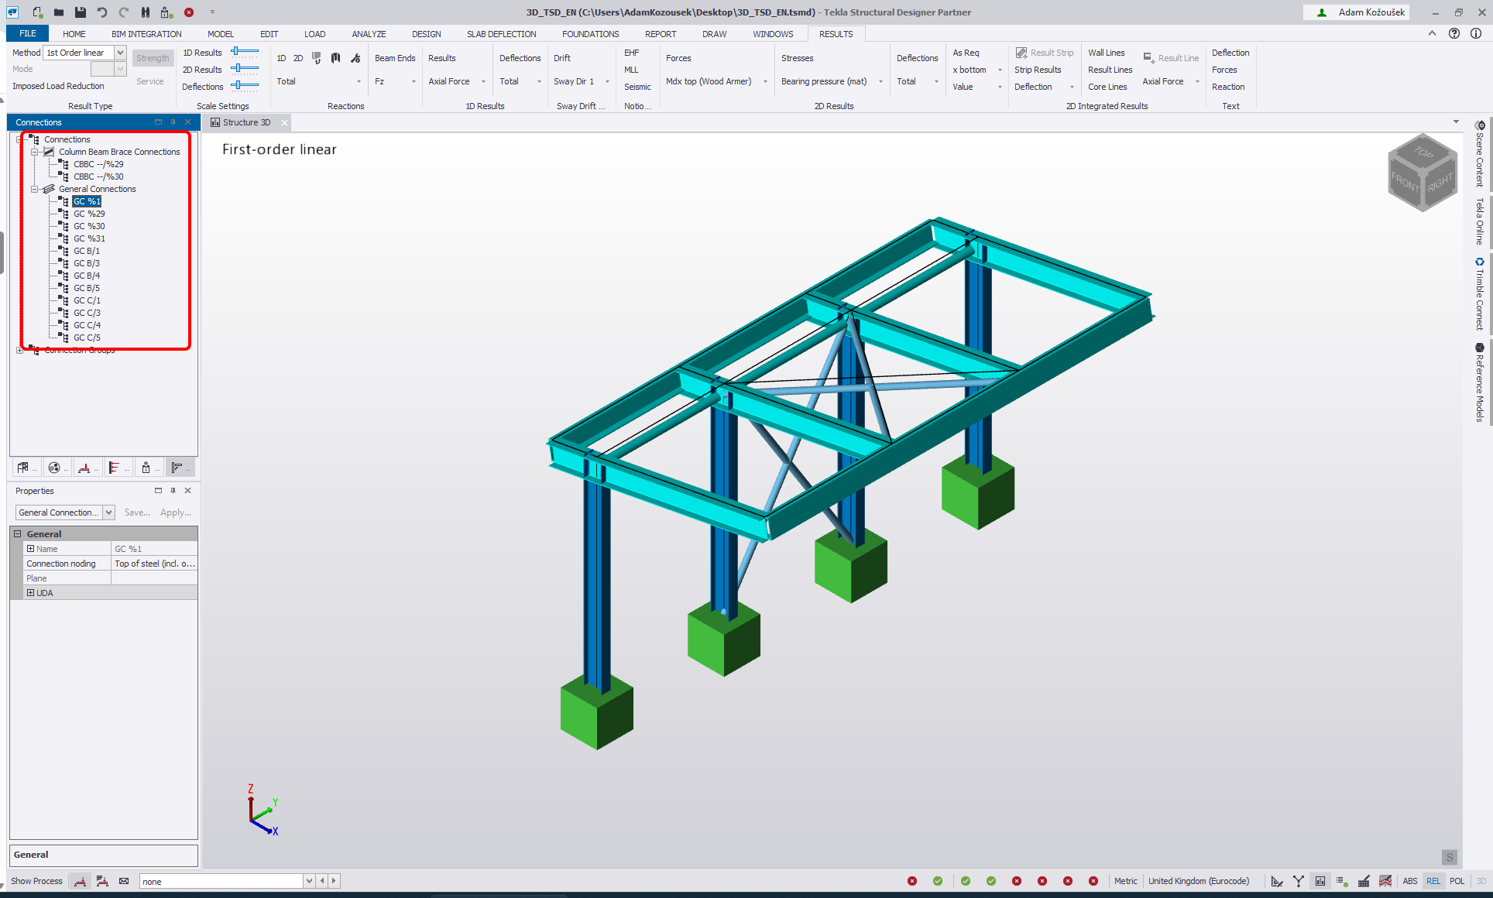The width and height of the screenshot is (1493, 898).
Task: Click the envelope icon in status bar
Action: (x=124, y=881)
